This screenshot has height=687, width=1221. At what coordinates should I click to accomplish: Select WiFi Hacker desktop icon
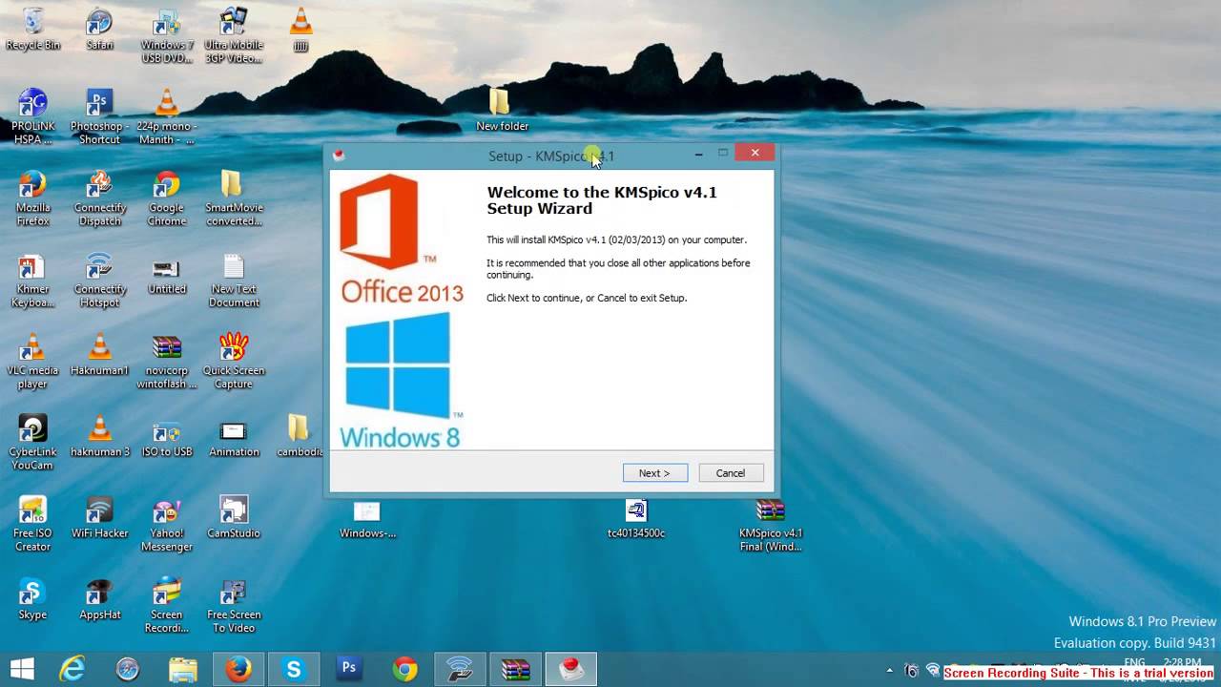[x=99, y=518]
